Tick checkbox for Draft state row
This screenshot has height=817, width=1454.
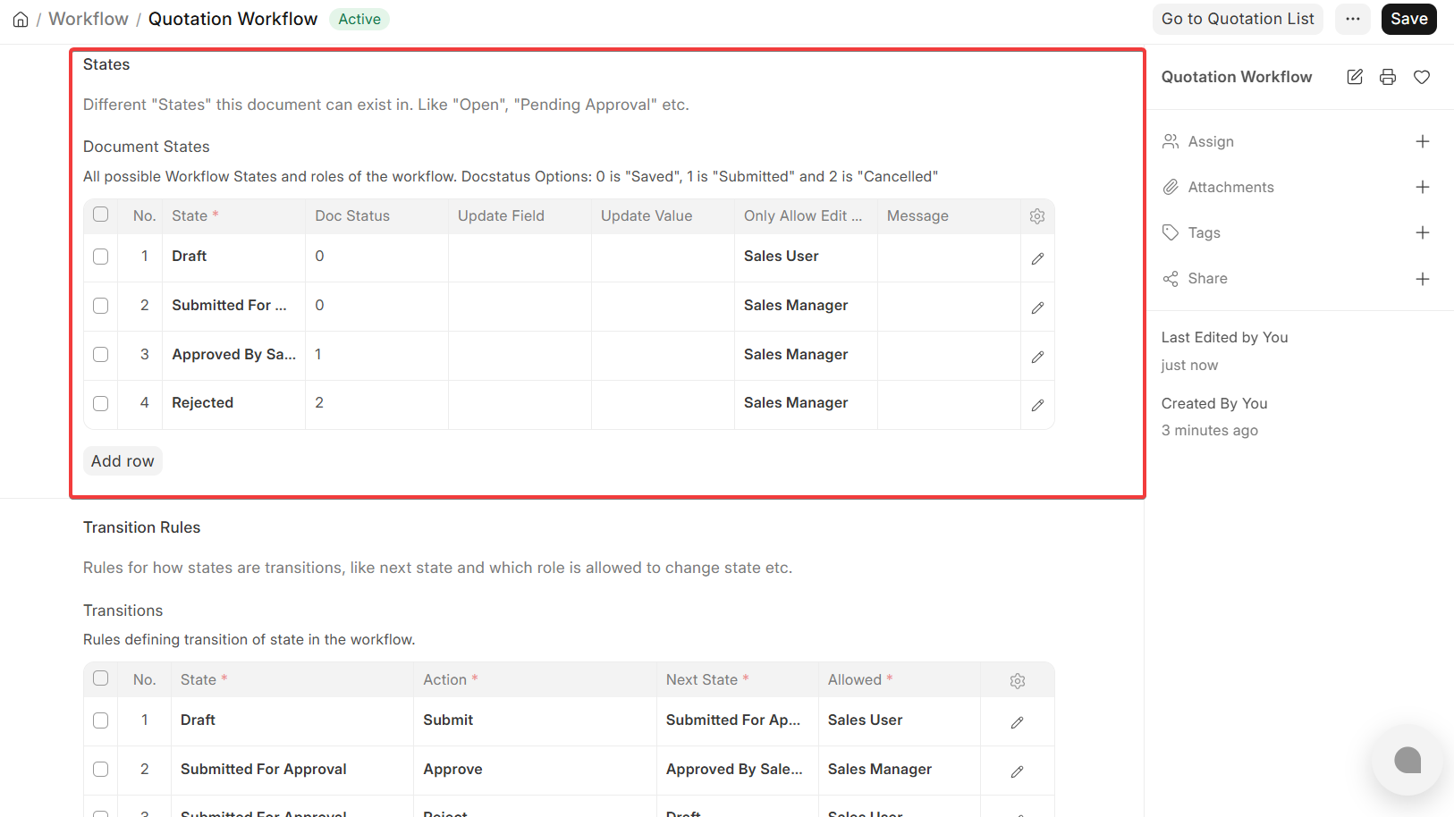(x=101, y=257)
